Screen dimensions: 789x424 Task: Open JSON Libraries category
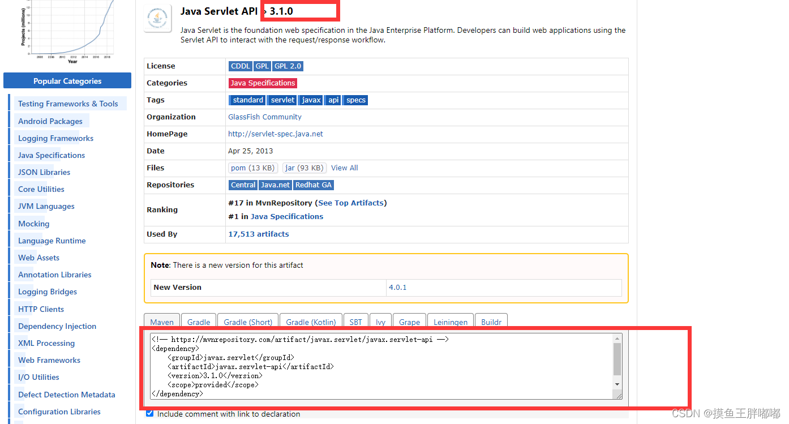coord(44,172)
